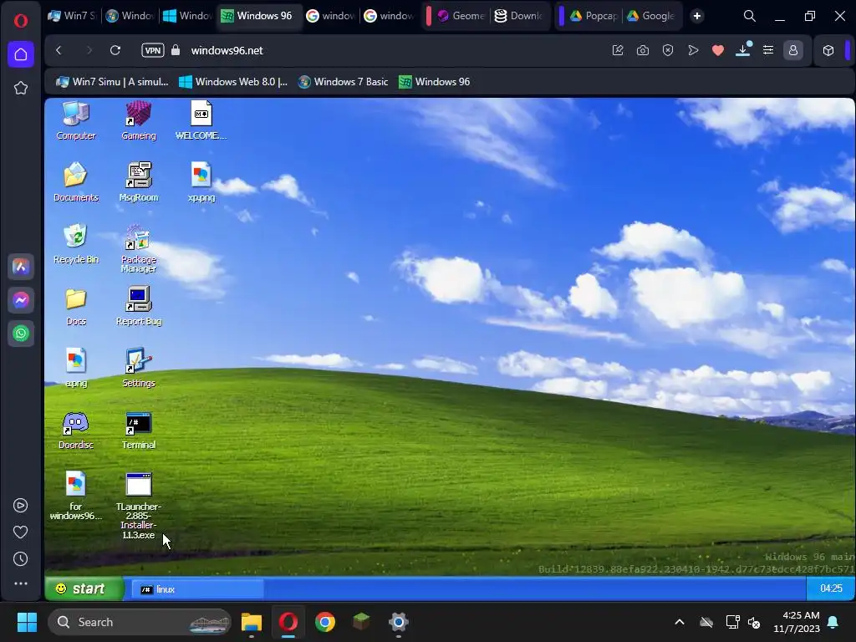Open the Documents folder icon
This screenshot has height=642, width=856.
click(76, 182)
